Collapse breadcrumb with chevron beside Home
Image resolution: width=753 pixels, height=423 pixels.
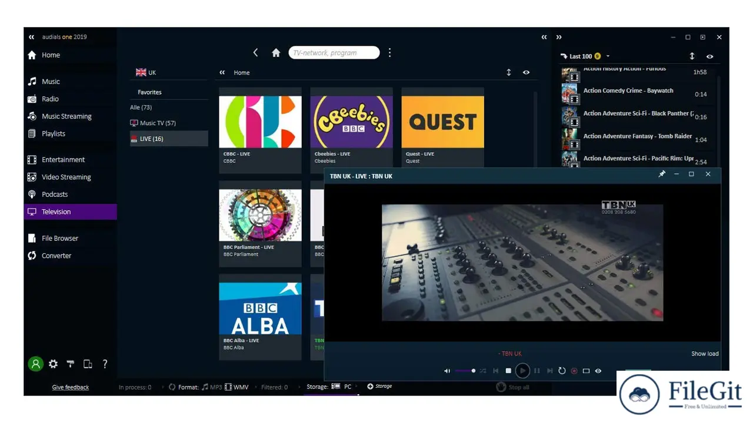coord(222,72)
